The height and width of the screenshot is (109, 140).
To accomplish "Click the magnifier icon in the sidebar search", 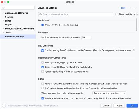I will coord(3,8).
